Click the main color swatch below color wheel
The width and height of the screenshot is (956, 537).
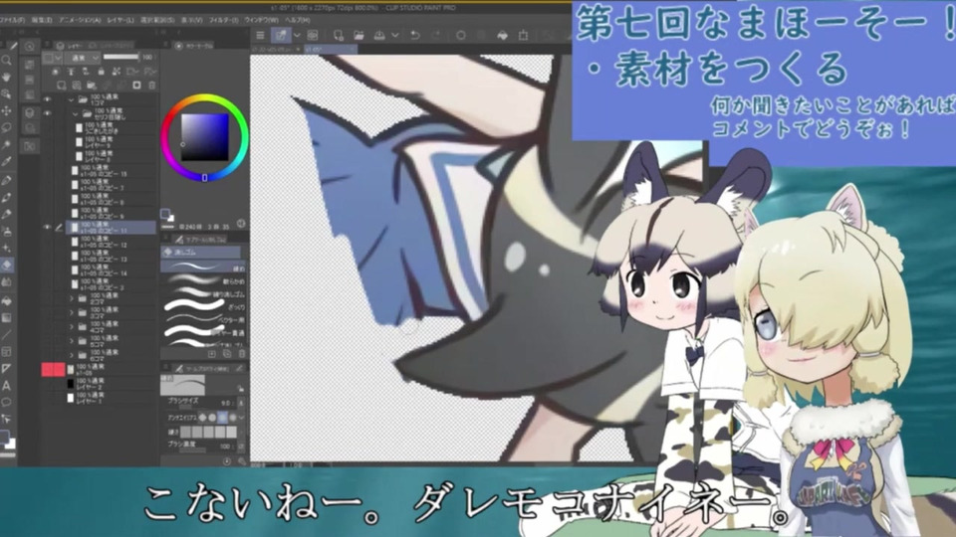165,213
